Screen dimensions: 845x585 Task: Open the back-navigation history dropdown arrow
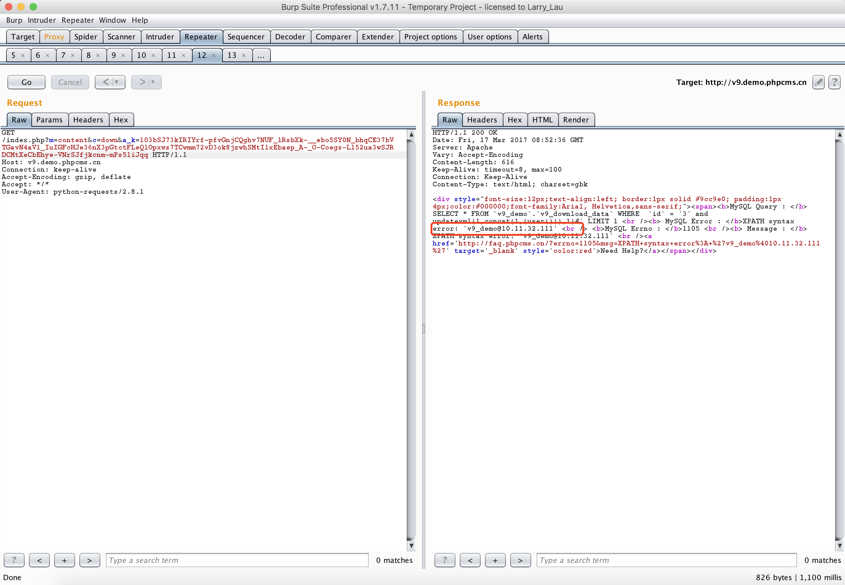(117, 82)
